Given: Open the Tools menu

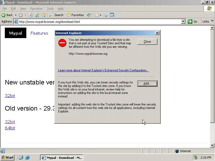Looking at the screenshot, I should click(x=50, y=9).
